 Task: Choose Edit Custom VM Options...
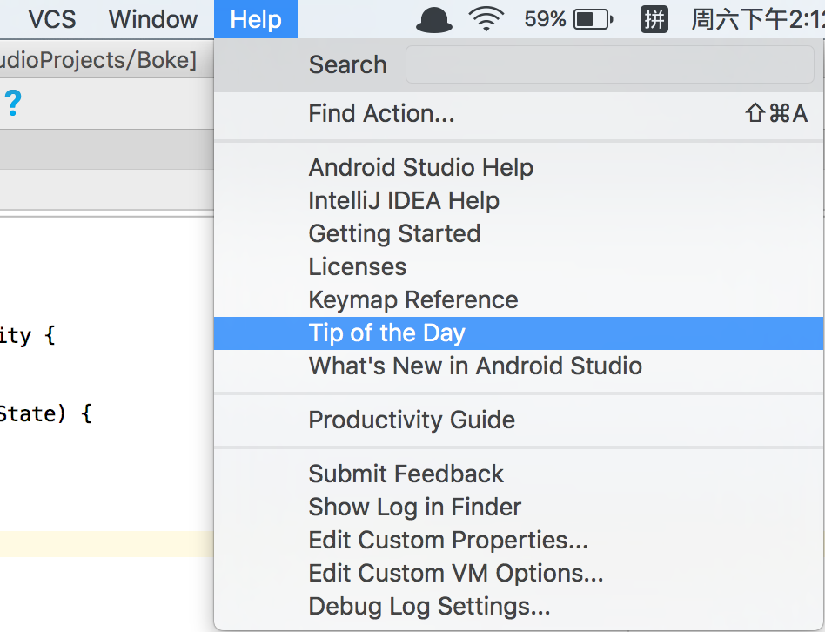click(519, 574)
